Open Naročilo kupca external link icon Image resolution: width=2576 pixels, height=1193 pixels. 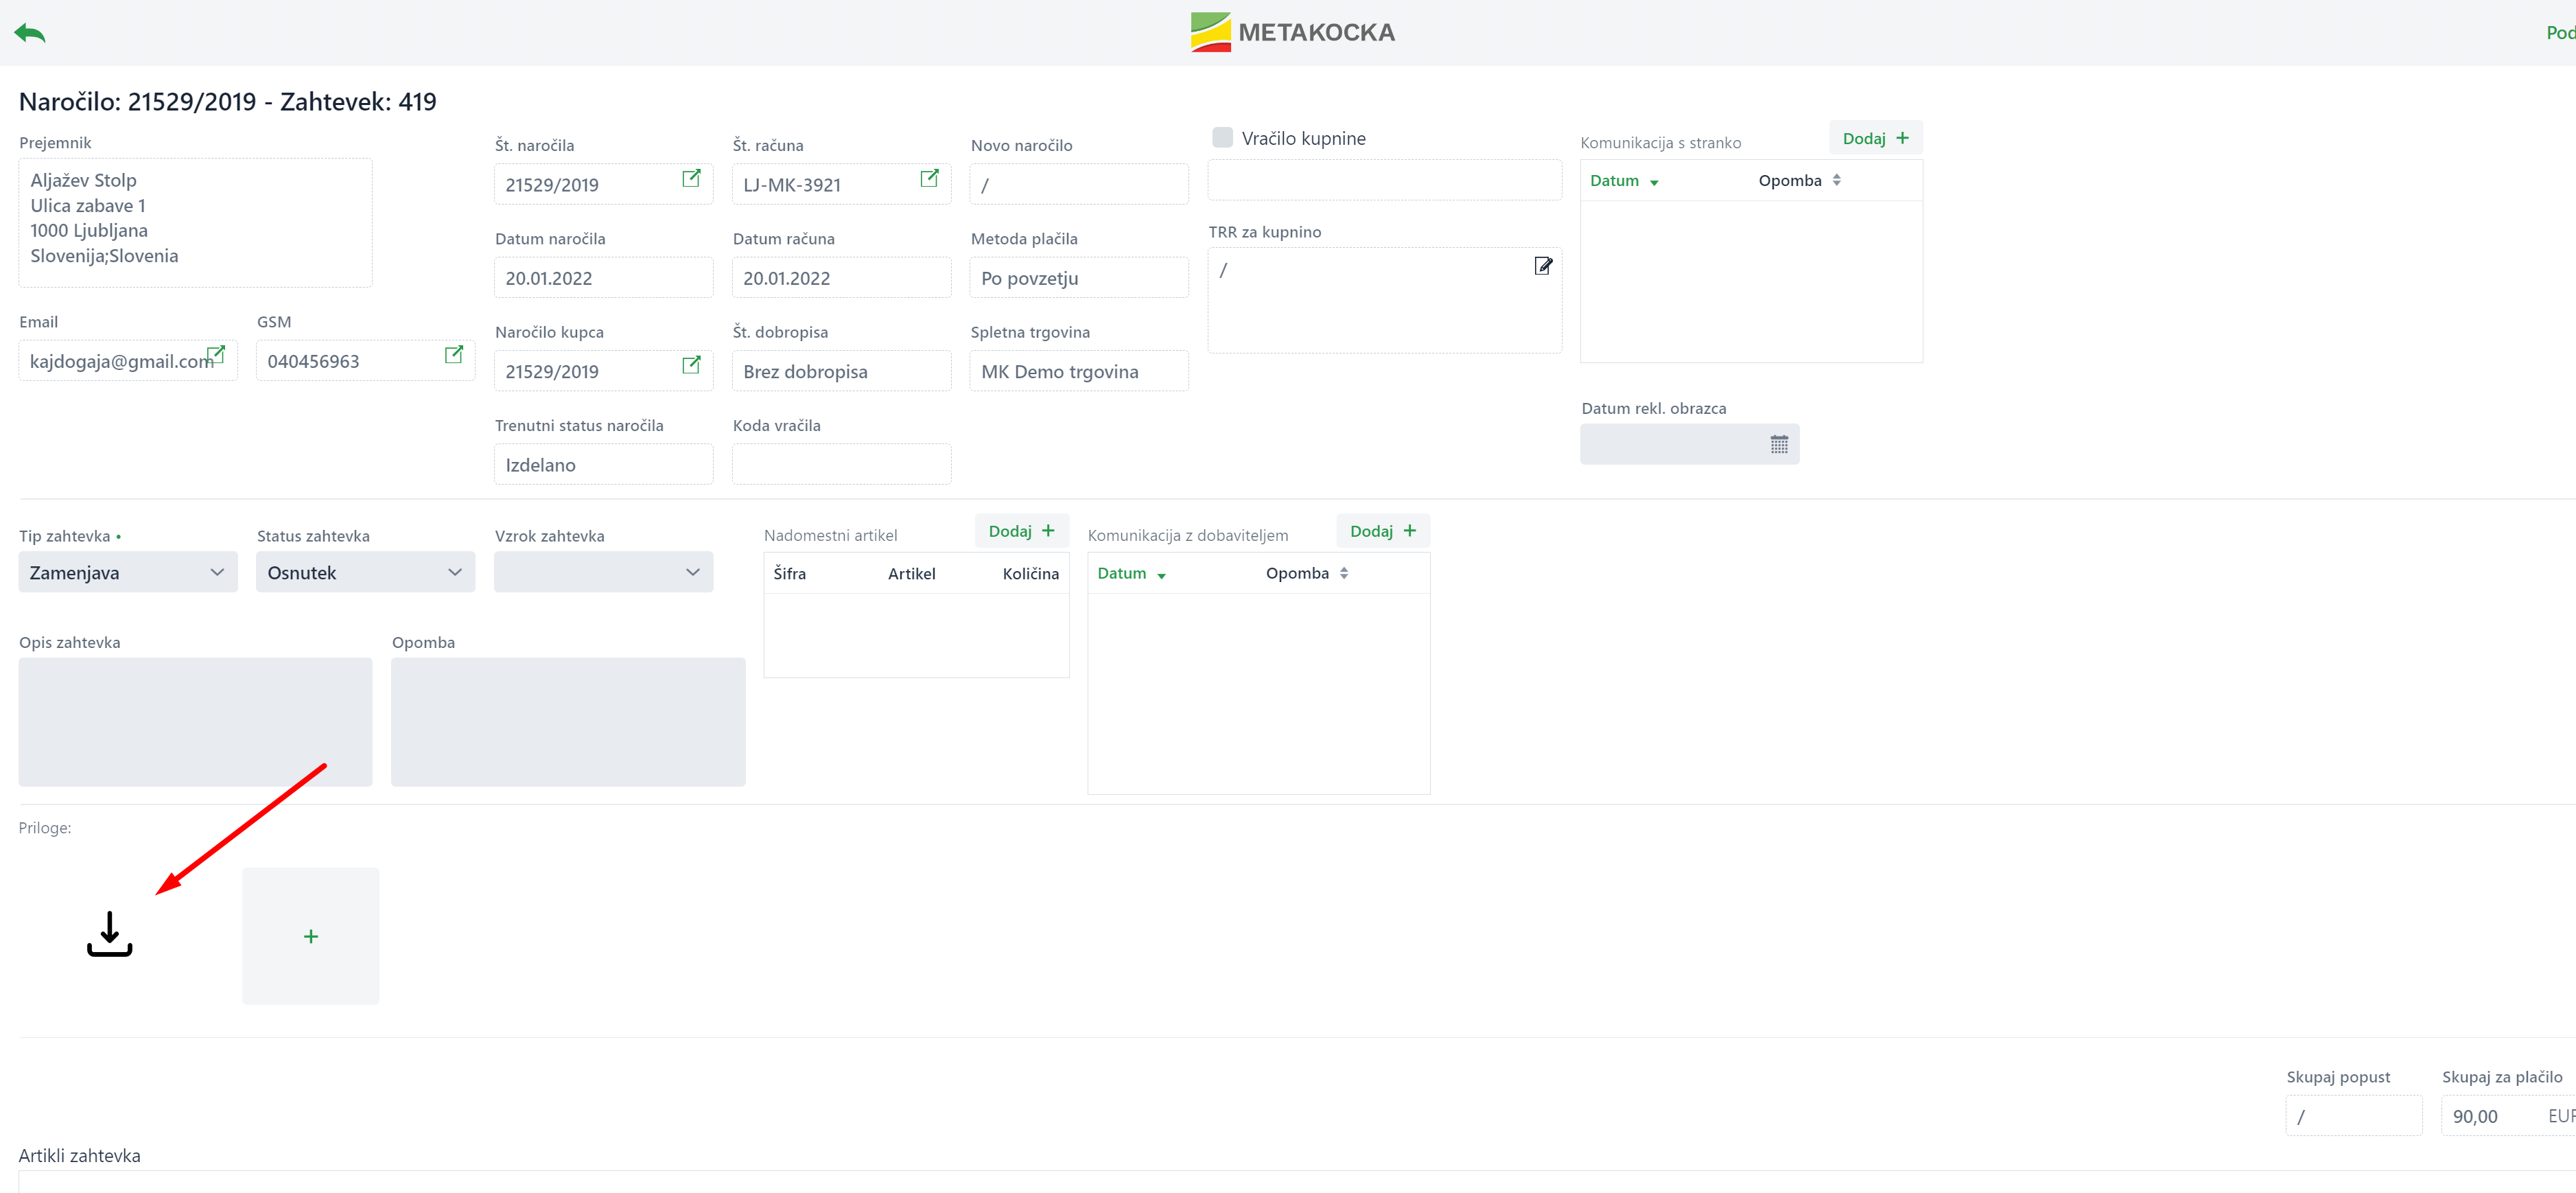click(x=690, y=365)
